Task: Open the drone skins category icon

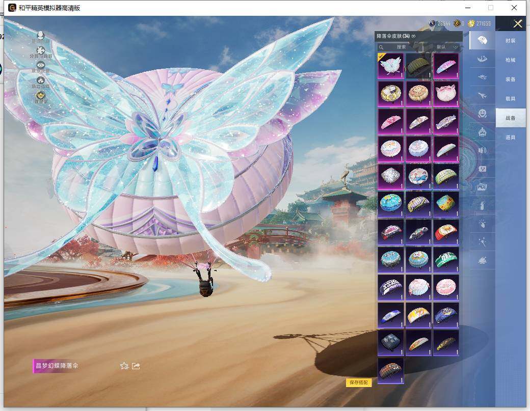Action: click(482, 77)
